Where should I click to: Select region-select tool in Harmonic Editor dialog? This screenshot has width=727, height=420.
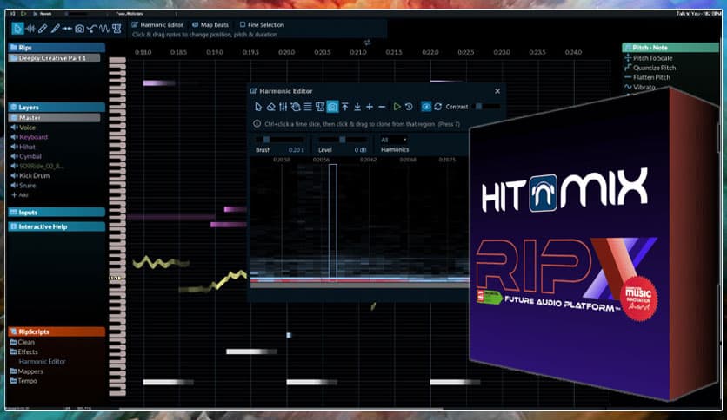click(x=320, y=107)
